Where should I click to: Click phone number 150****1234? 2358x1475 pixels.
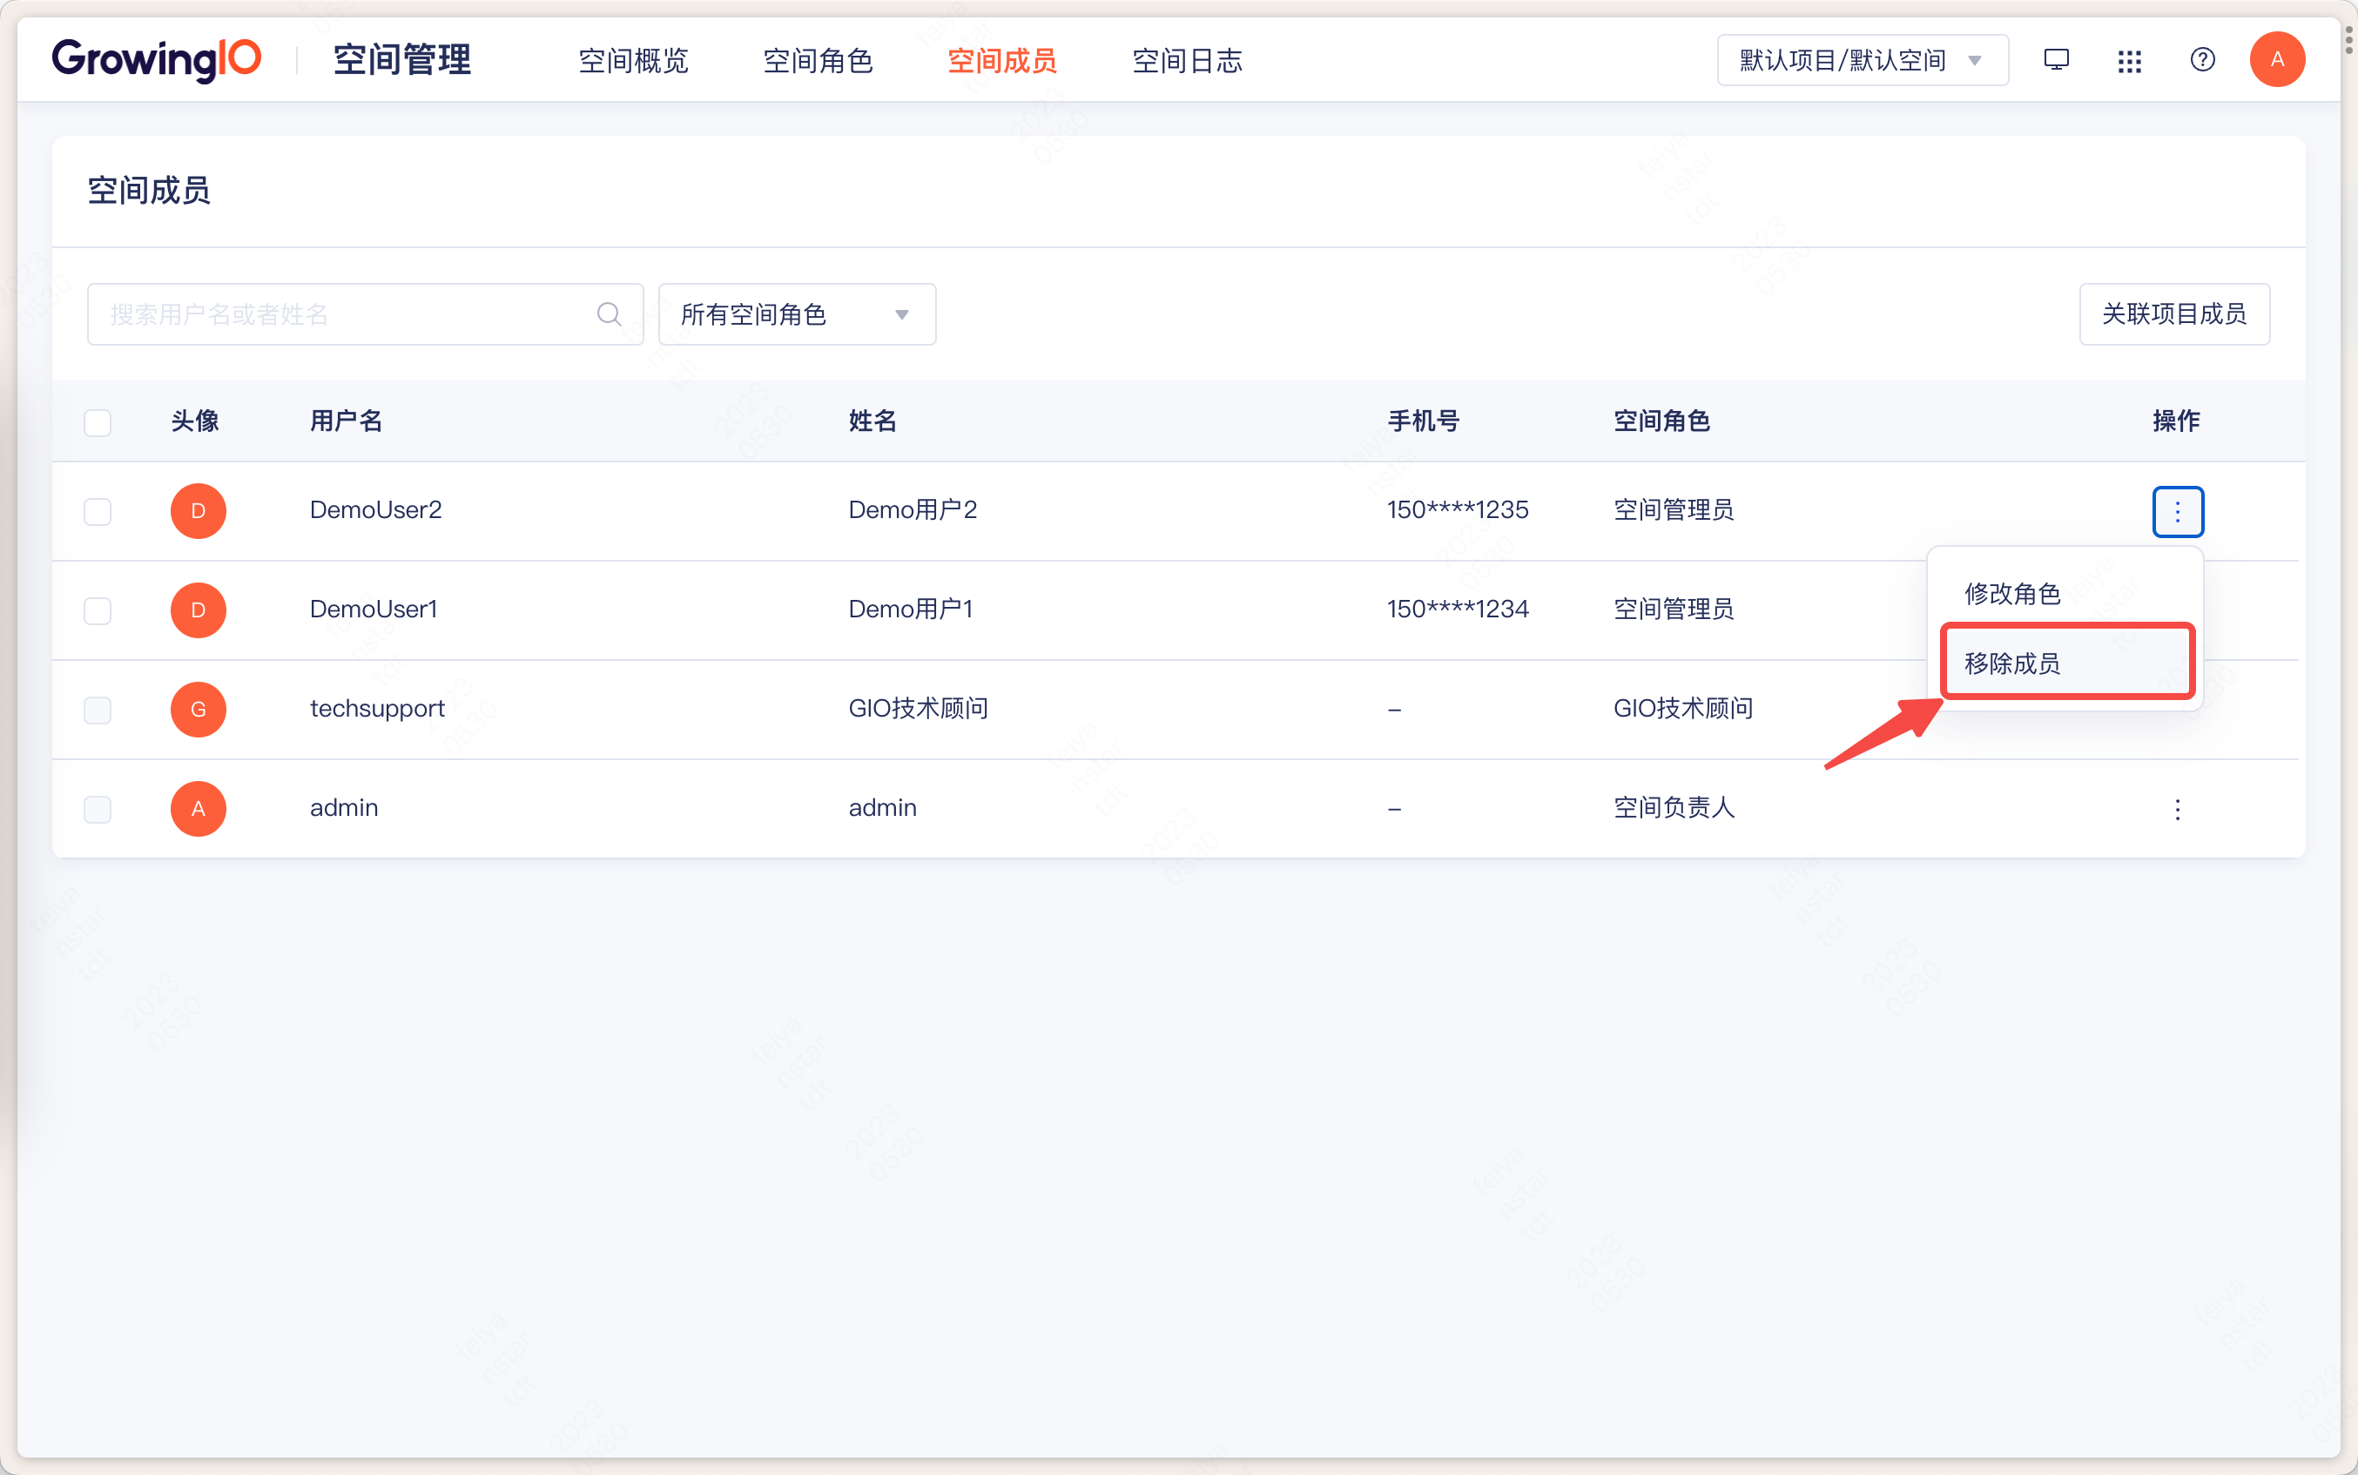1458,609
